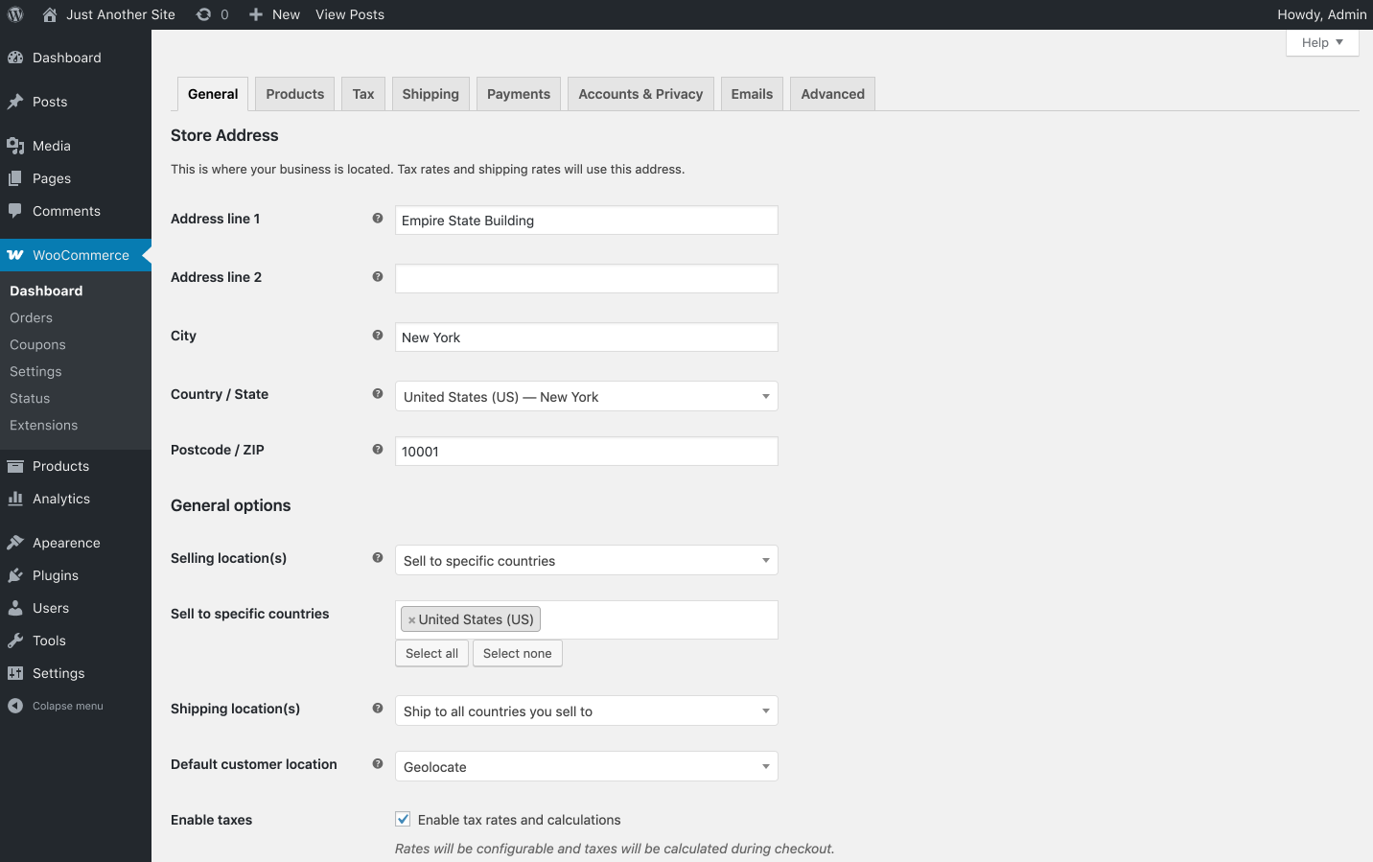Click the Appearance paintbrush icon
Image resolution: width=1373 pixels, height=862 pixels.
click(x=17, y=542)
